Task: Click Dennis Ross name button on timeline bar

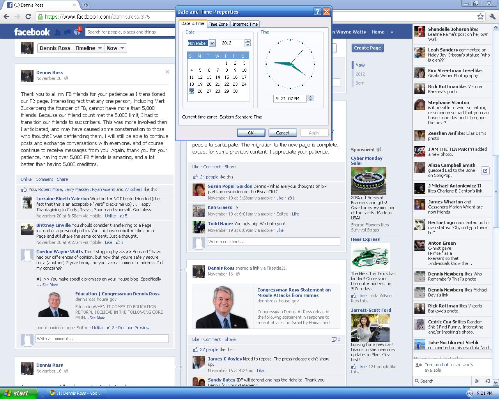Action: pos(55,48)
